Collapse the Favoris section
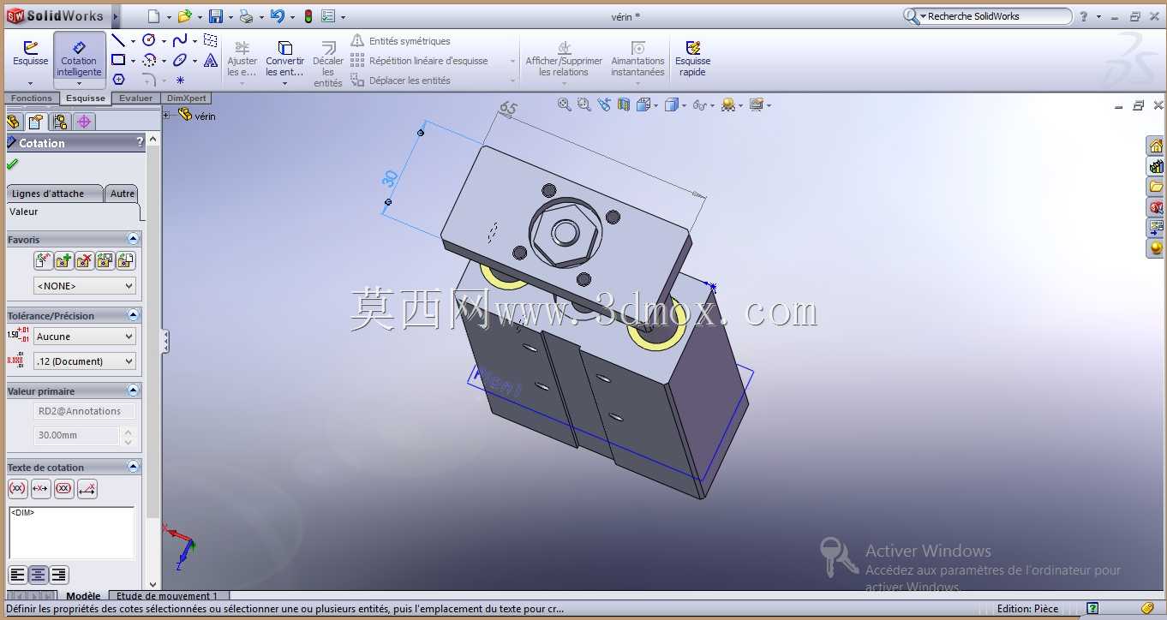Viewport: 1167px width, 620px height. [x=133, y=239]
